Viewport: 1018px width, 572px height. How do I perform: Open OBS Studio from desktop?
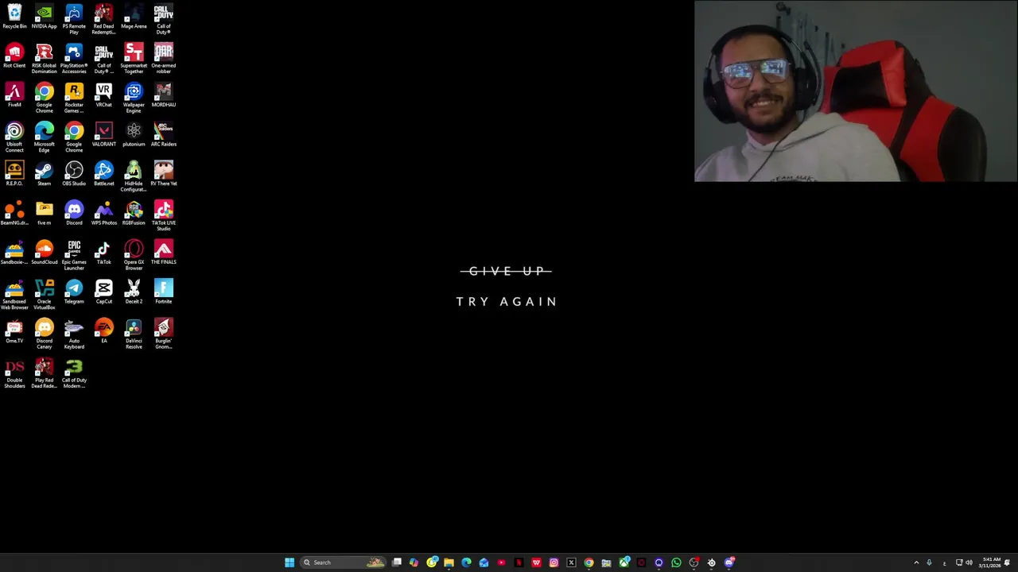tap(74, 174)
